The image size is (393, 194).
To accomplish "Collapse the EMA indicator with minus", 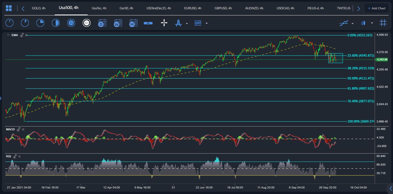I will coord(8,35).
